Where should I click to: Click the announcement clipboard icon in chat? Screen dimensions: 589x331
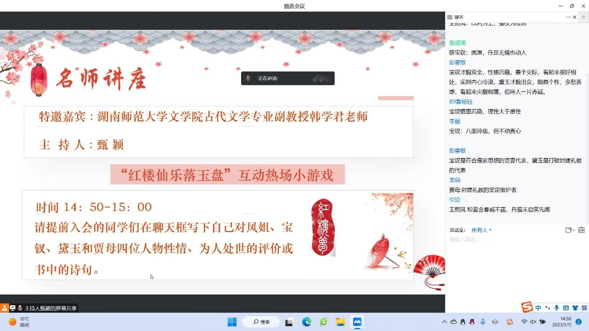[x=581, y=230]
